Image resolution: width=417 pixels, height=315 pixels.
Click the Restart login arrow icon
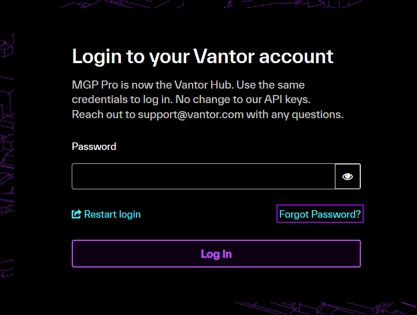(x=76, y=214)
